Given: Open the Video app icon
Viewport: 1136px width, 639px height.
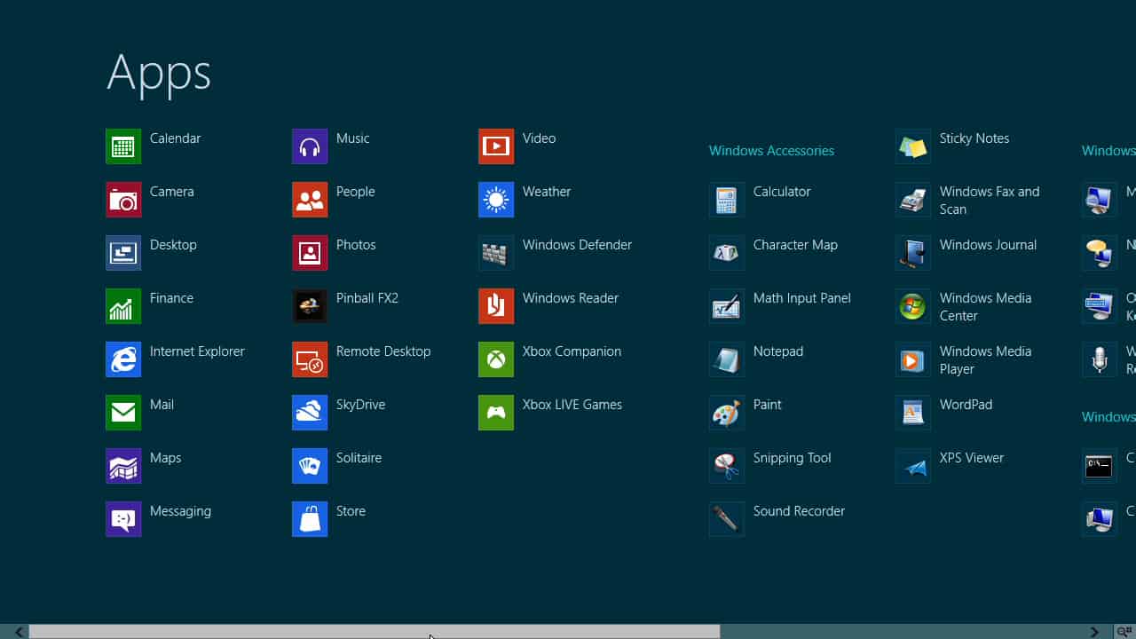Looking at the screenshot, I should [x=496, y=146].
